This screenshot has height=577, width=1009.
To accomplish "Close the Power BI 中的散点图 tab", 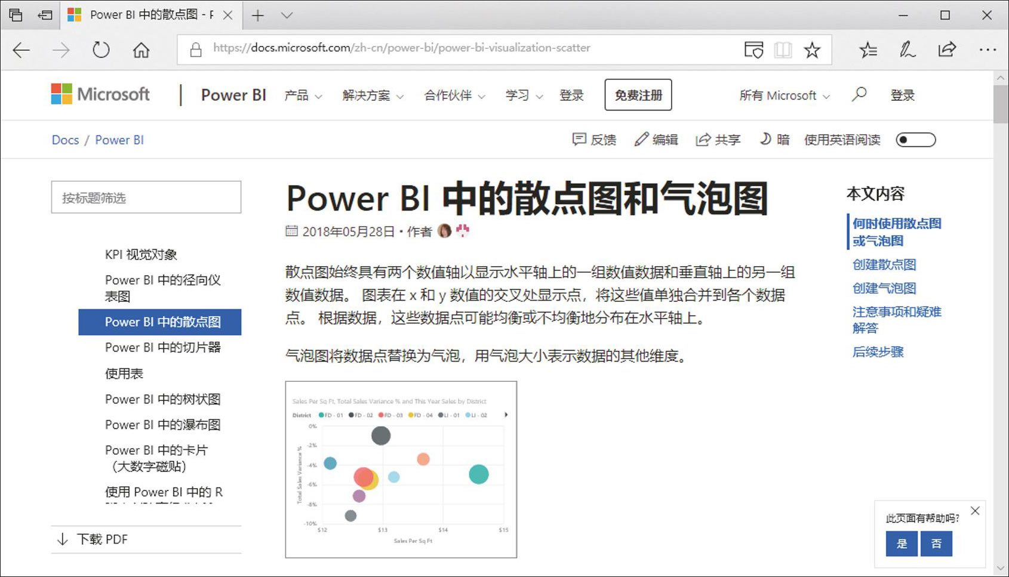I will [227, 15].
